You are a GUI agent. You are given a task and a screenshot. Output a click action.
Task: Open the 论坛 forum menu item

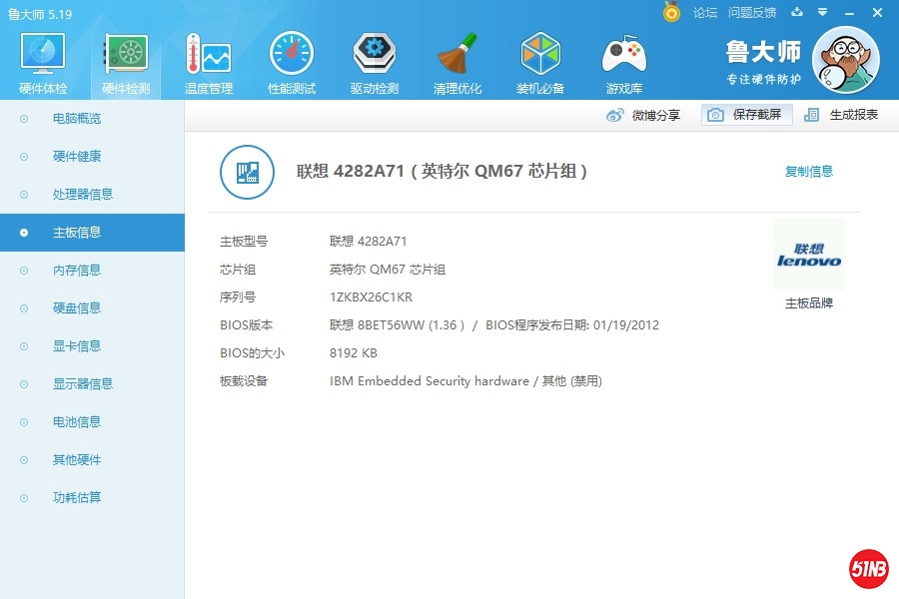coord(707,13)
